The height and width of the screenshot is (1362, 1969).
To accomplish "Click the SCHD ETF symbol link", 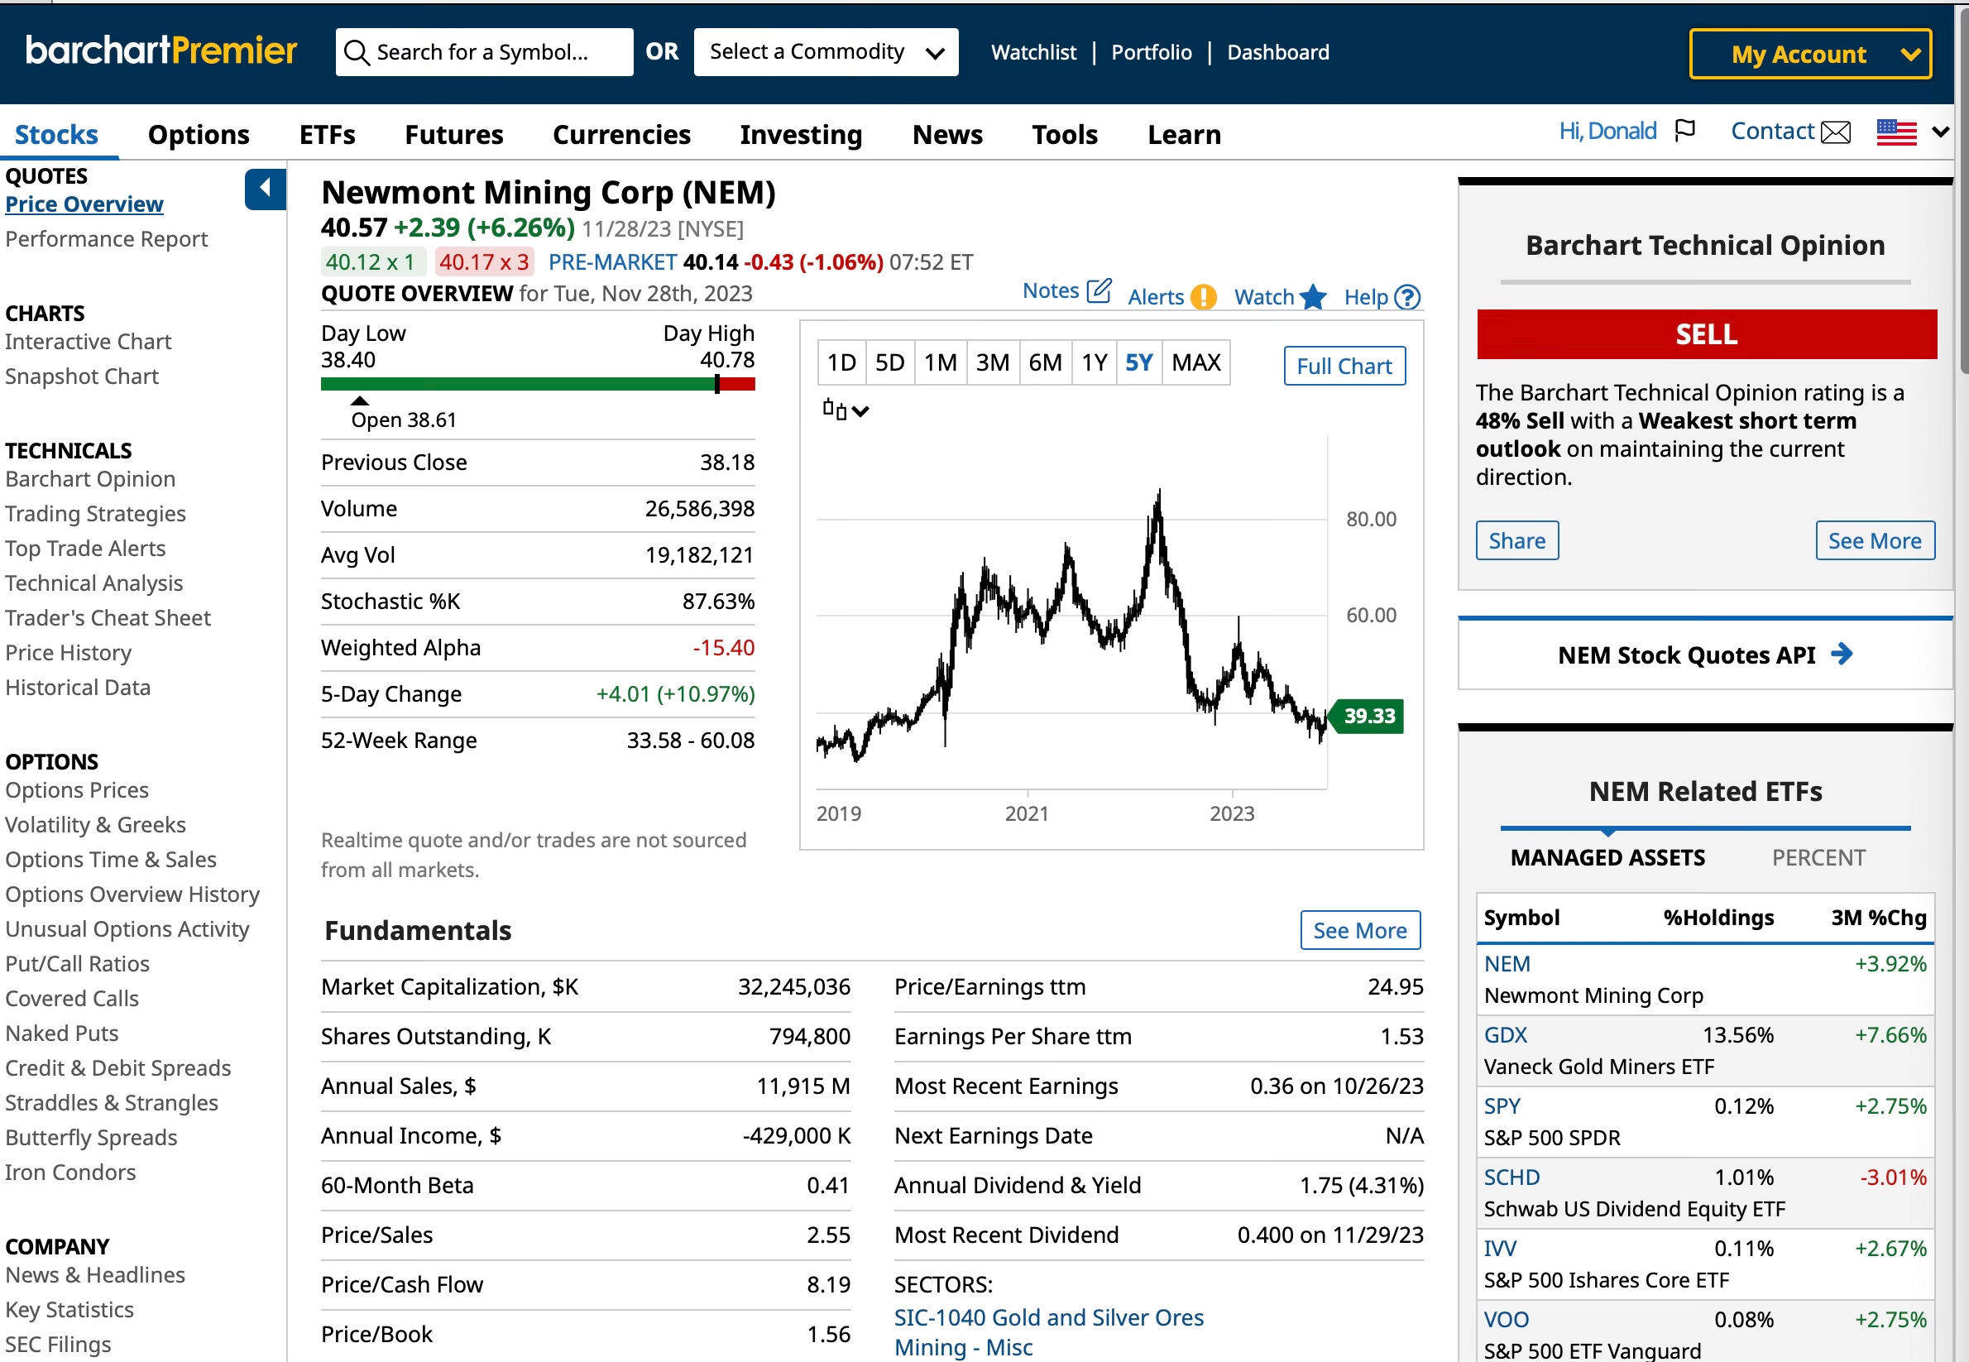I will point(1511,1177).
